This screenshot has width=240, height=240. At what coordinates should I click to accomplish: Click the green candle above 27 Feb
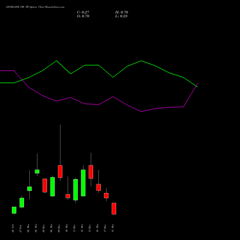tap(22, 203)
